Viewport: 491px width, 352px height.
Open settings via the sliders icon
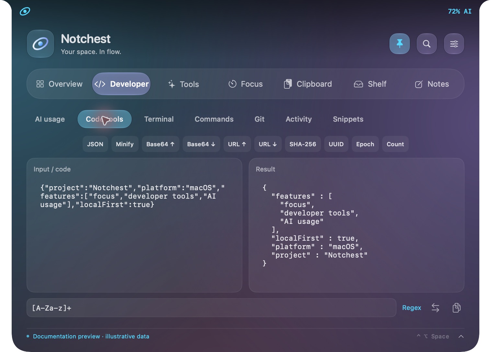click(x=454, y=44)
